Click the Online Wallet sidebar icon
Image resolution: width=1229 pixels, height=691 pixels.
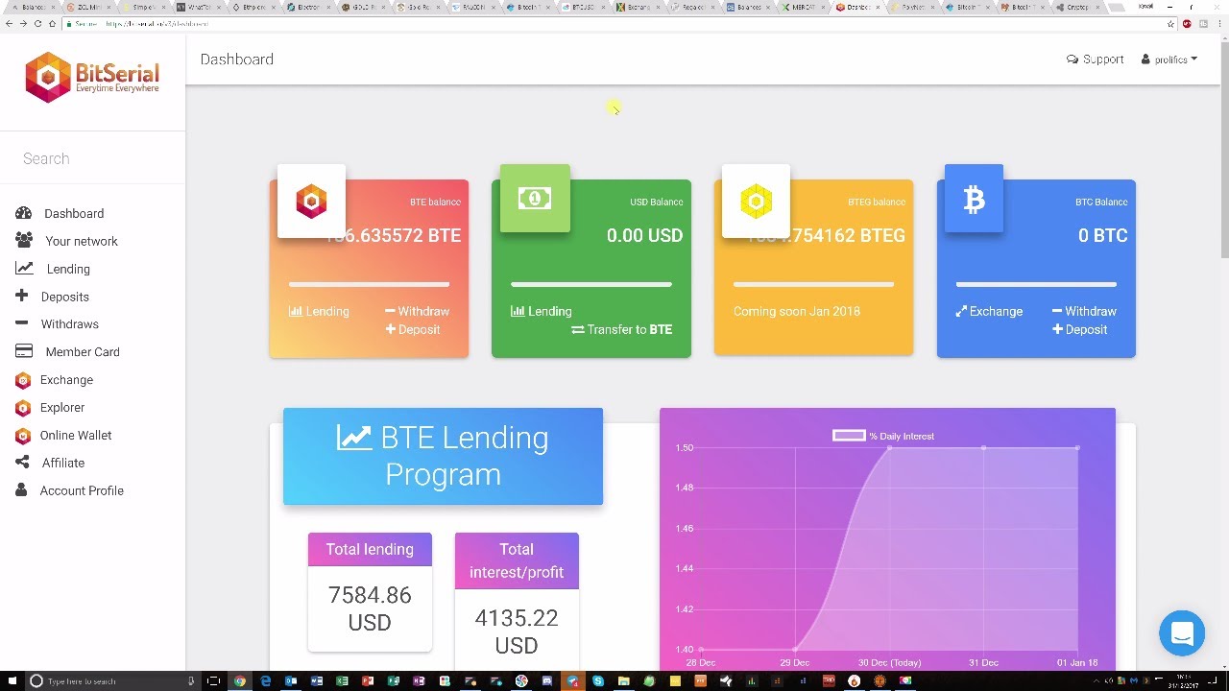(x=23, y=436)
